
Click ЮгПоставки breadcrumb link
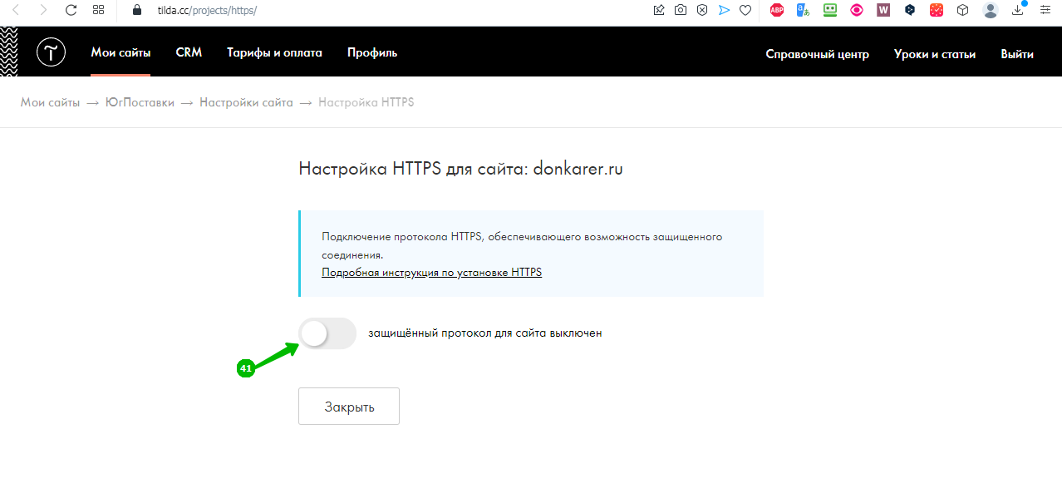tap(140, 102)
